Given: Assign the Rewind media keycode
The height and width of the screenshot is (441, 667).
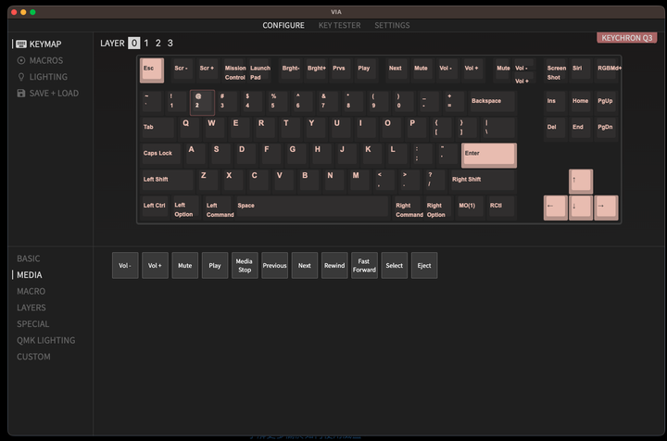Looking at the screenshot, I should pos(334,265).
